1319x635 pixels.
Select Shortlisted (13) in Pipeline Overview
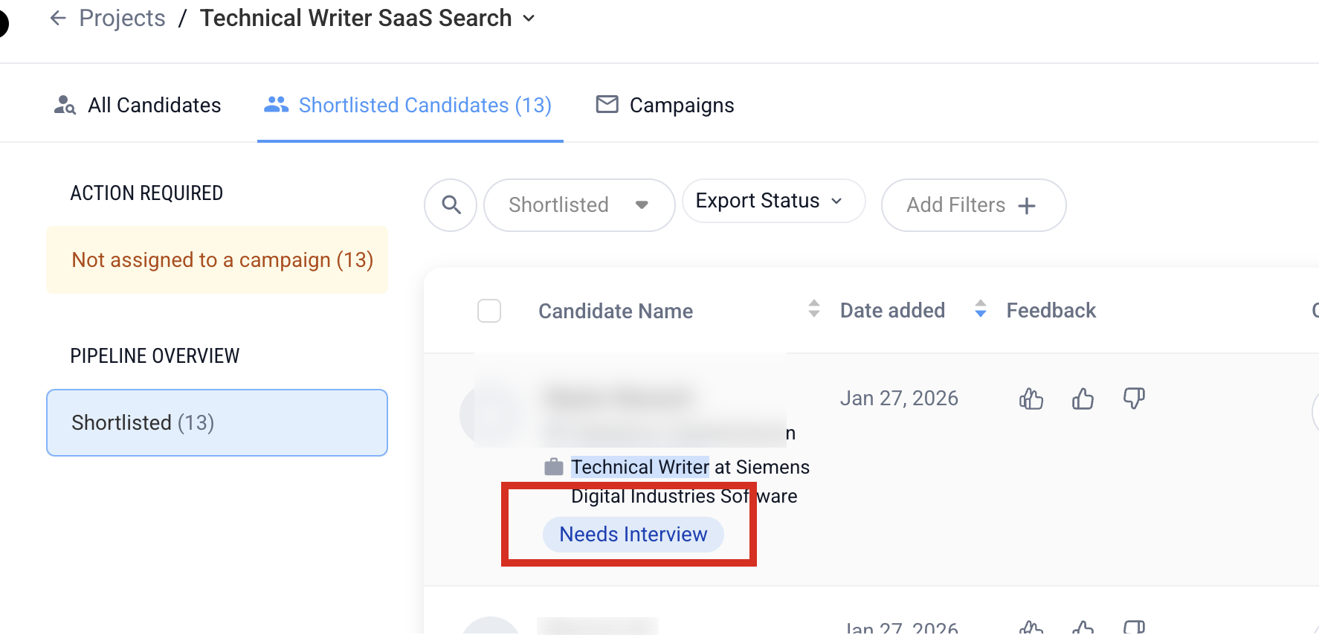[x=217, y=422]
